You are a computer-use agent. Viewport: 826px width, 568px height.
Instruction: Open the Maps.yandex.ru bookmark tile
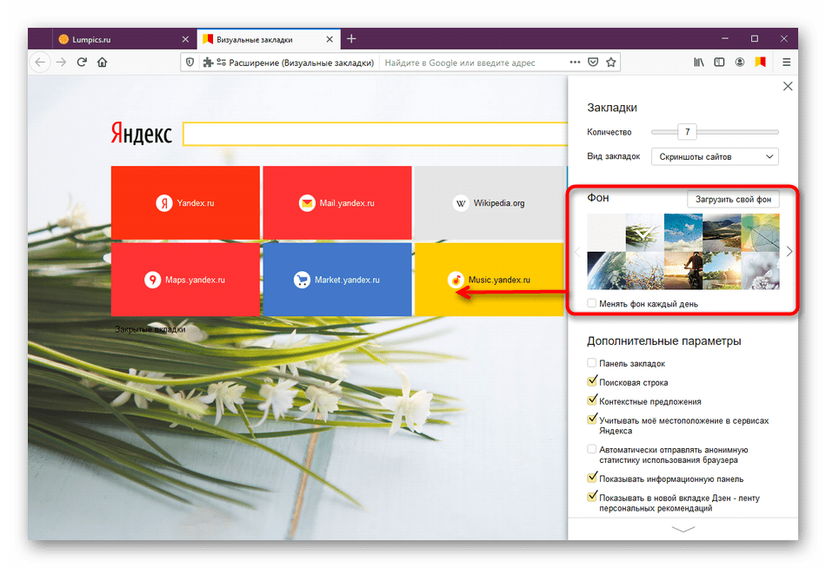coord(185,280)
